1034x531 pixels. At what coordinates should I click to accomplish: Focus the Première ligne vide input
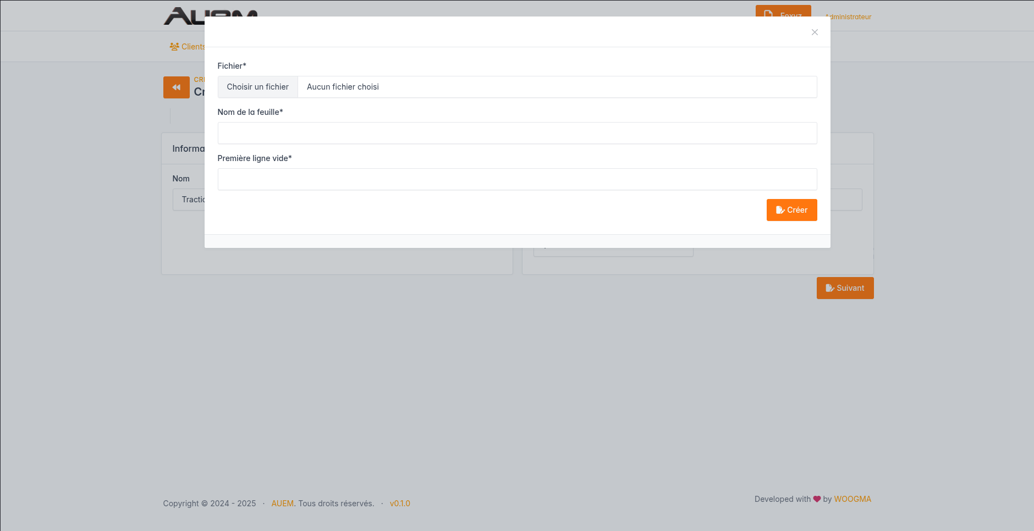[517, 179]
